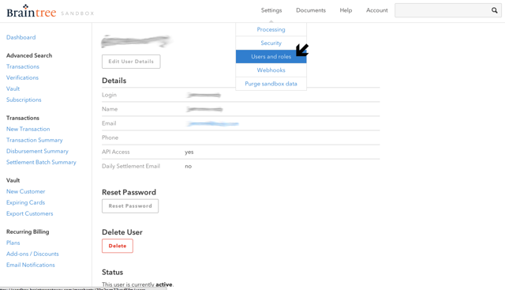The image size is (505, 290).
Task: Click the blurred email address link
Action: click(212, 123)
